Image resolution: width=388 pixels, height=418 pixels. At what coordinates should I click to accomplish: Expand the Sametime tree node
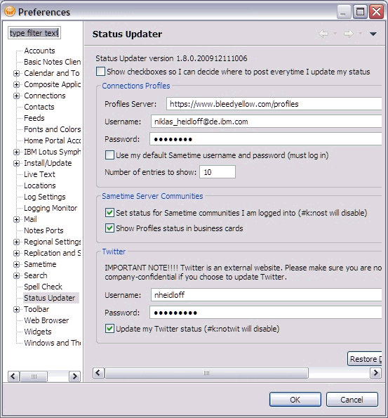tap(17, 264)
